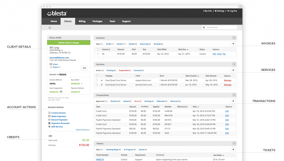This screenshot has width=284, height=161.
Task: Click the star favorite icon below the navbar
Action: (50, 27)
